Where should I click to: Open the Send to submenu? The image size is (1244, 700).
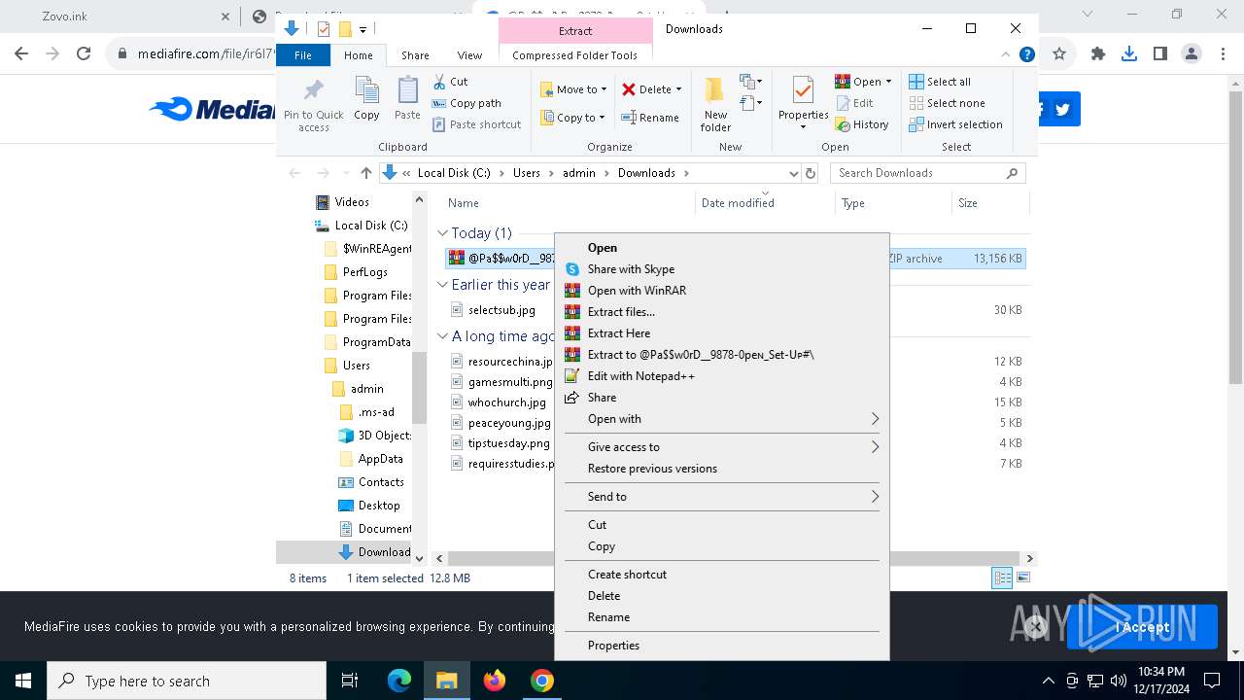[x=722, y=497]
